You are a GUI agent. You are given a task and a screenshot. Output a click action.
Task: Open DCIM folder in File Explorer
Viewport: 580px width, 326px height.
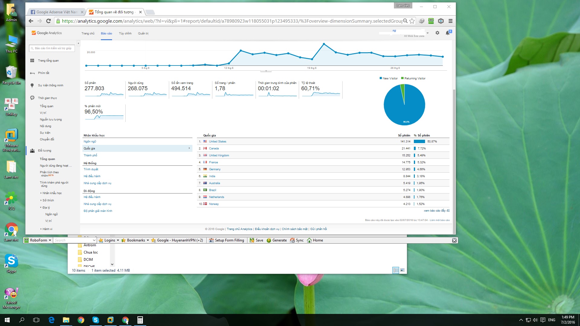[x=88, y=260]
